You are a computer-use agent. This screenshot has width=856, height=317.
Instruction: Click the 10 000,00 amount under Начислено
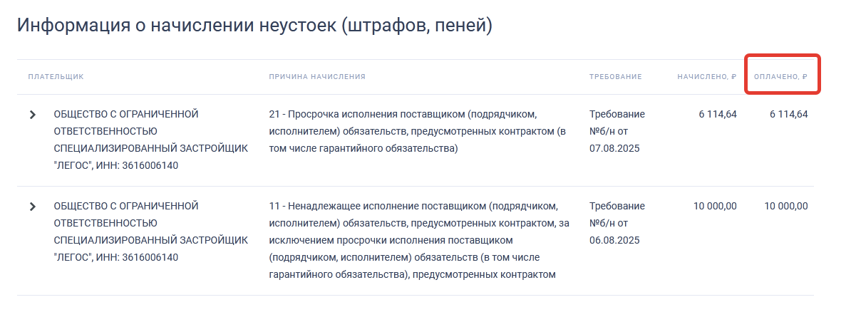(x=715, y=206)
